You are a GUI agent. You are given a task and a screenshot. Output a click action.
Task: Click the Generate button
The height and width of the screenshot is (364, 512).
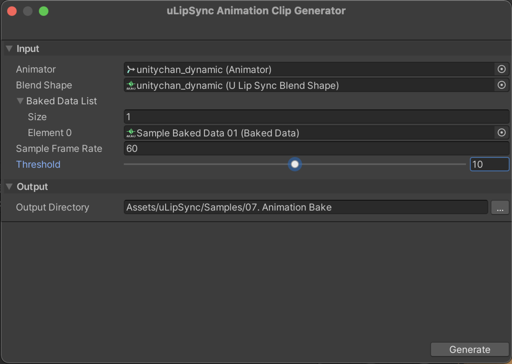[x=470, y=350]
